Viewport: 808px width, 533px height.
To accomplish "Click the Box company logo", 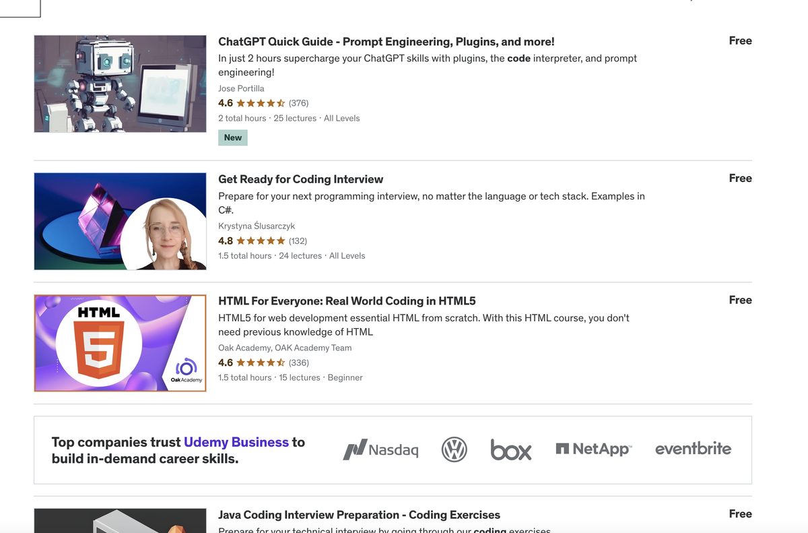I will pyautogui.click(x=511, y=450).
